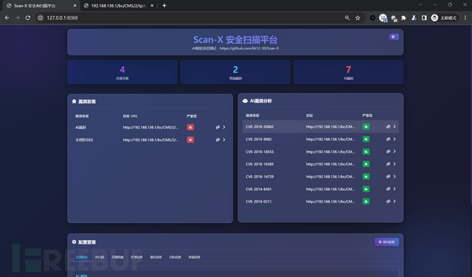Copy the AI漏洞 row in 漏洞发现

218,127
